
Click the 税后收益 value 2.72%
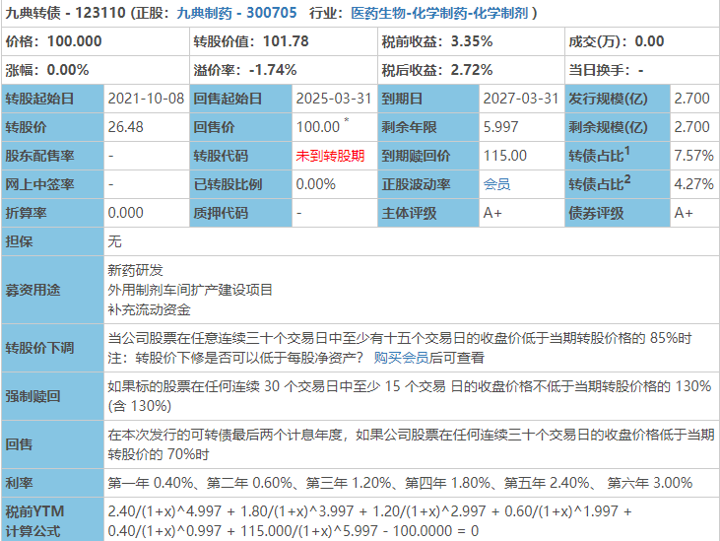pyautogui.click(x=472, y=70)
